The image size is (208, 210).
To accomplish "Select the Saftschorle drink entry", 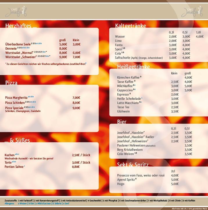I will click(x=123, y=58).
